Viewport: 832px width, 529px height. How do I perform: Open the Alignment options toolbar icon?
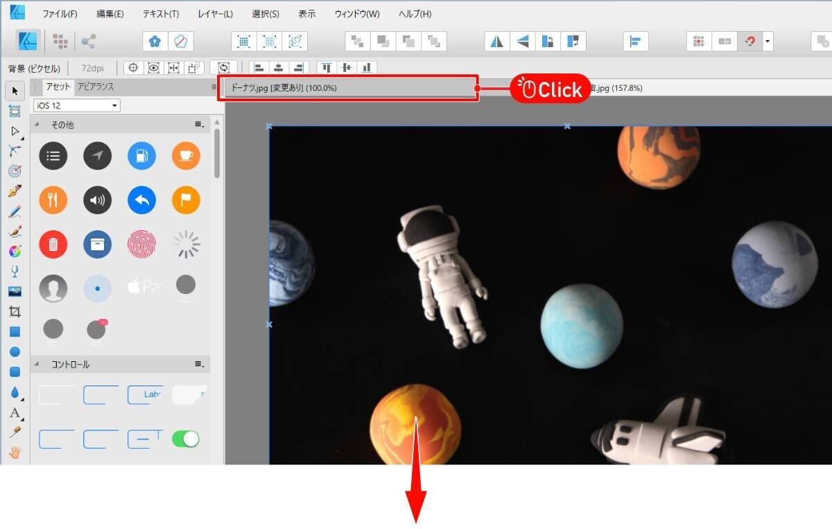pos(635,42)
